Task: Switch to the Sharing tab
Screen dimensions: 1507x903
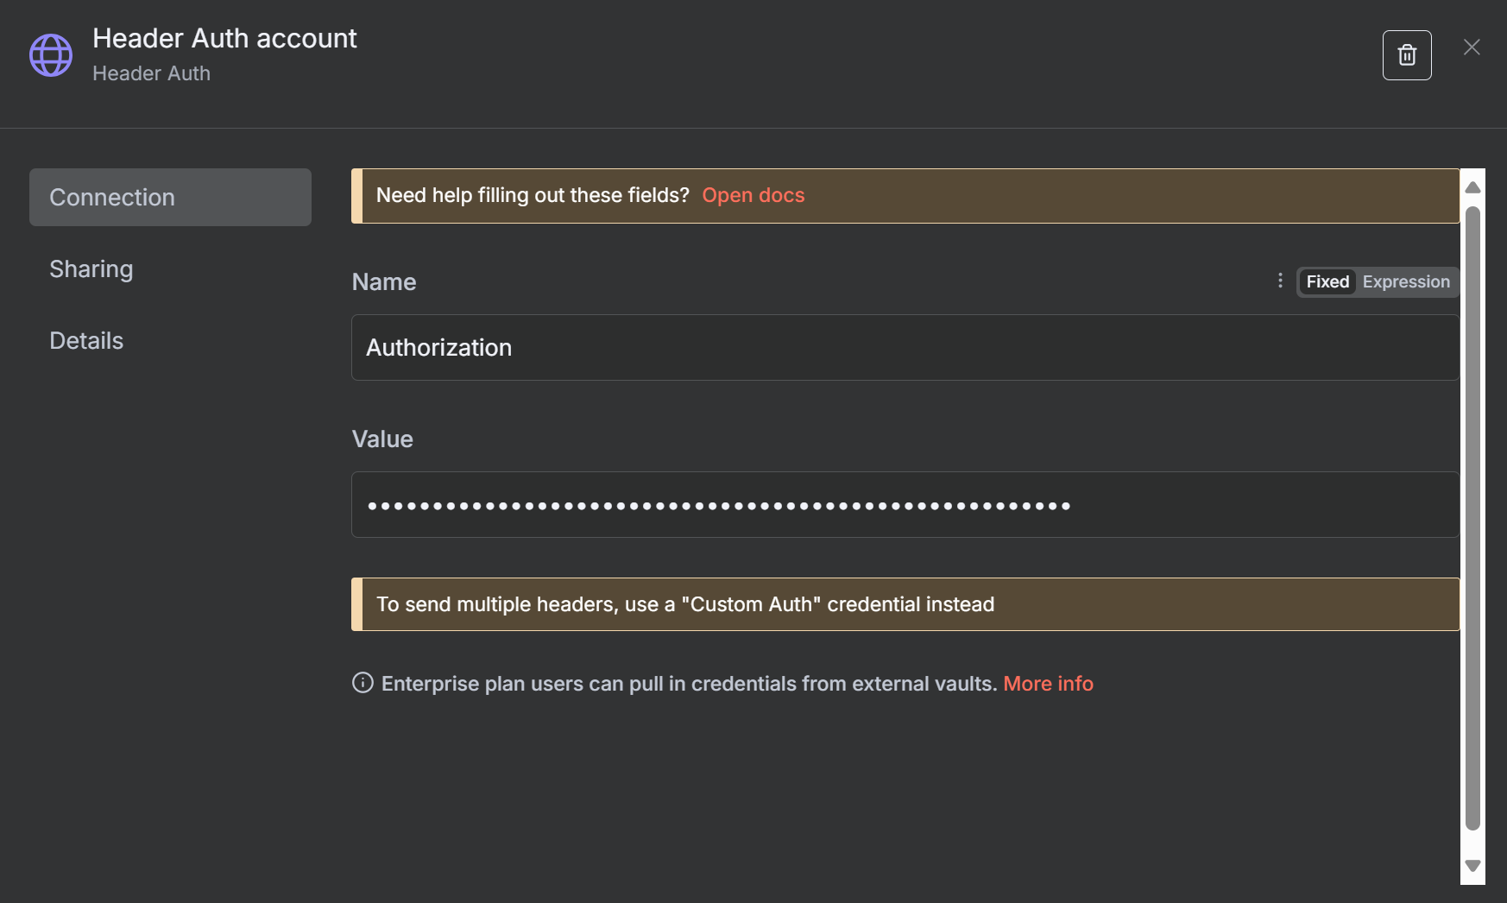Action: [x=91, y=269]
